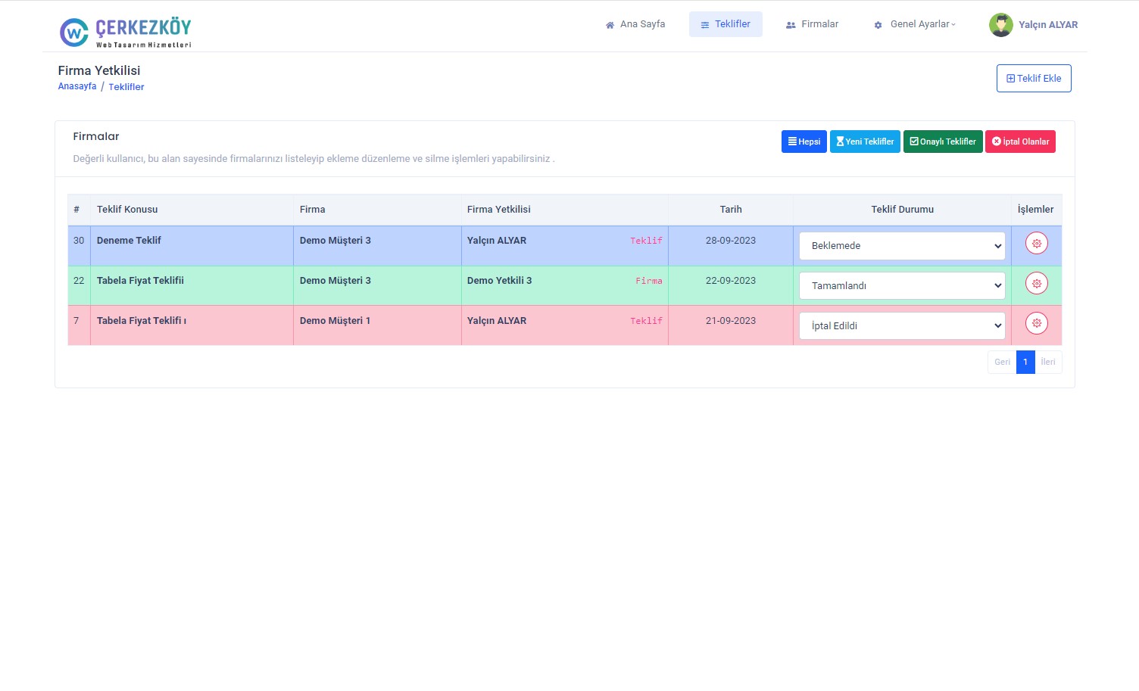Click the Ana Sayfa home icon
The width and height of the screenshot is (1139, 691).
pos(610,25)
